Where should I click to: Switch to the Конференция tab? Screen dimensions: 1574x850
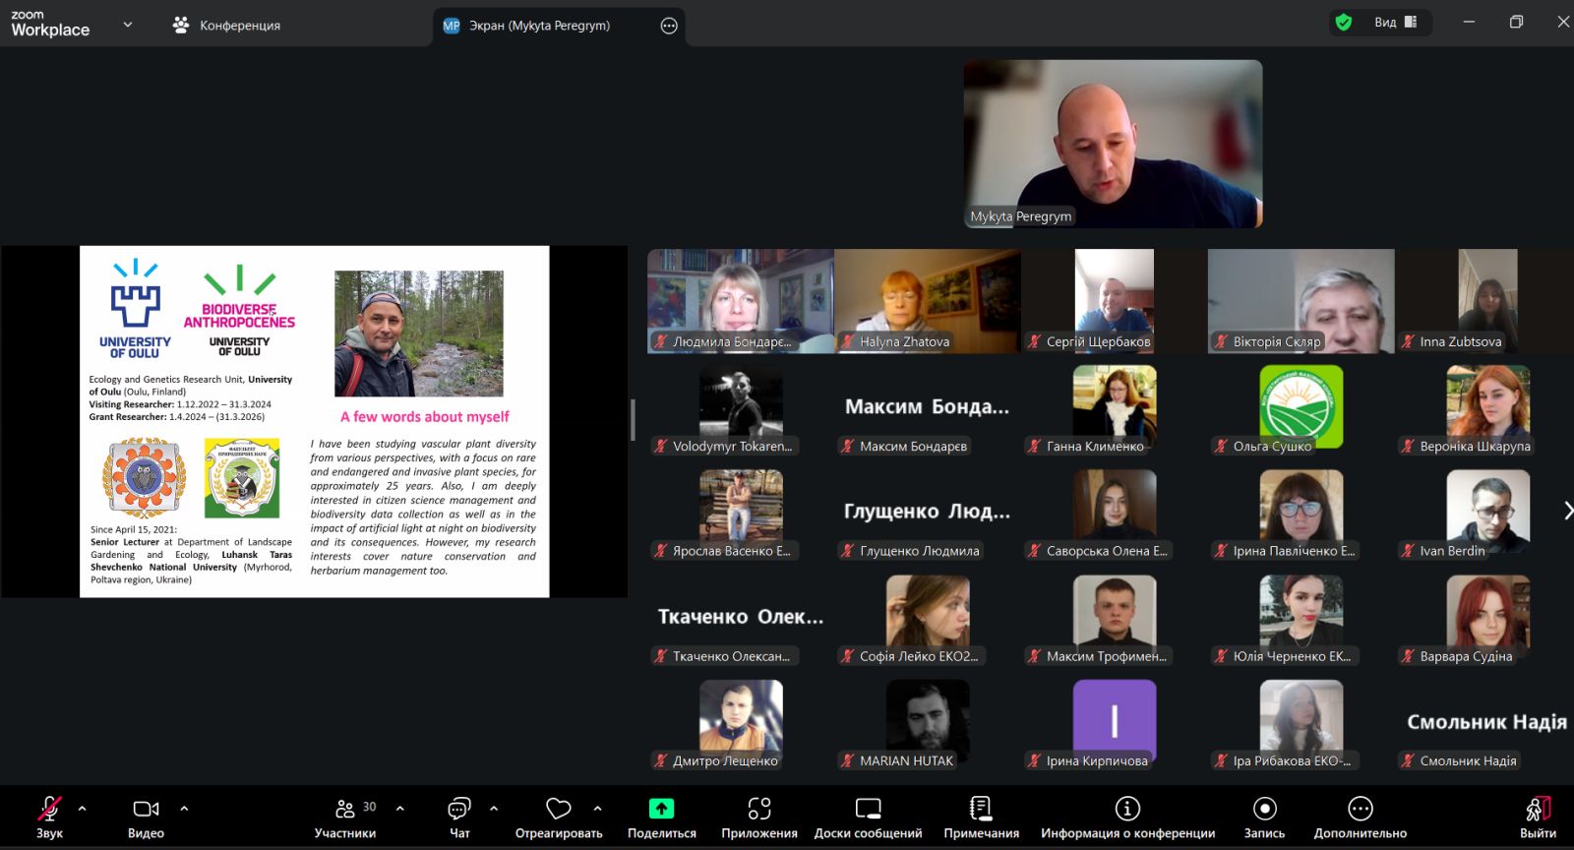227,26
